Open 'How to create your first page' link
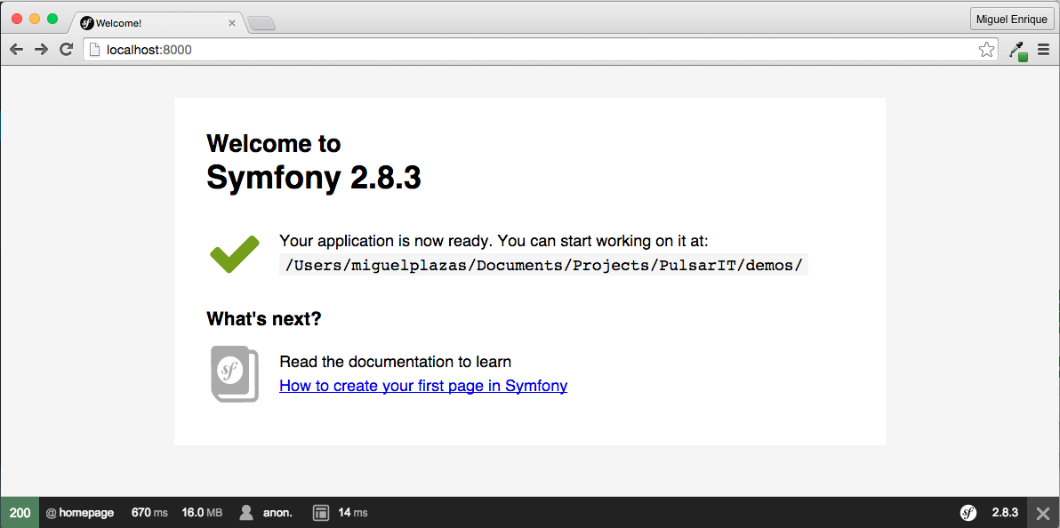Image resolution: width=1060 pixels, height=528 pixels. point(423,386)
